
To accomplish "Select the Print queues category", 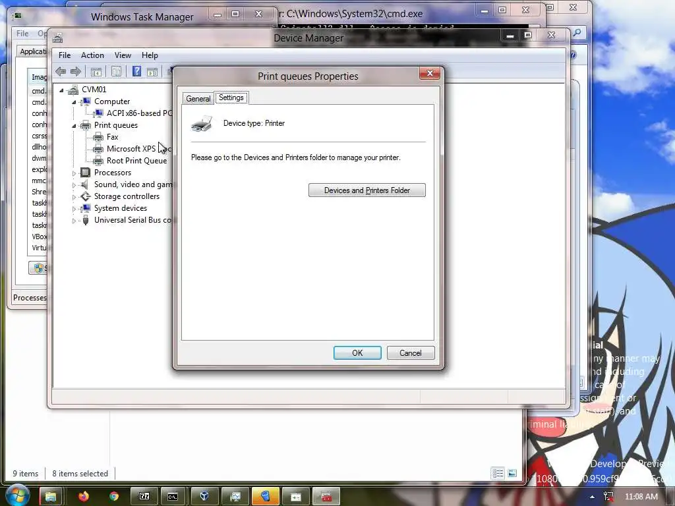I will (x=116, y=125).
